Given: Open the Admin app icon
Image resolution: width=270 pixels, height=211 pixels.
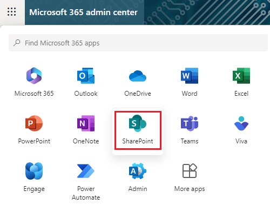Looking at the screenshot, I should pyautogui.click(x=138, y=171).
